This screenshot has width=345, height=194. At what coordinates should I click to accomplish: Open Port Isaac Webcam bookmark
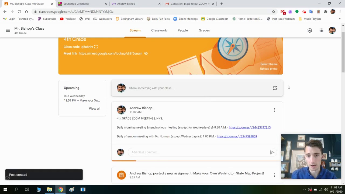pos(281,19)
